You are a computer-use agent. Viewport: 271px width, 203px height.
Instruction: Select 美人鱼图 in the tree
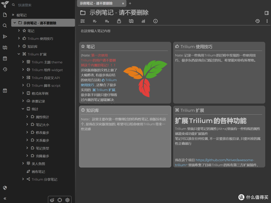38,164
